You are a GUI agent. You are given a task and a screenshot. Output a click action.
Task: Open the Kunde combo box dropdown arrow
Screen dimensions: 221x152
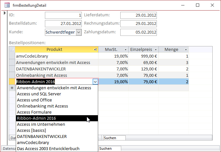tap(79, 32)
